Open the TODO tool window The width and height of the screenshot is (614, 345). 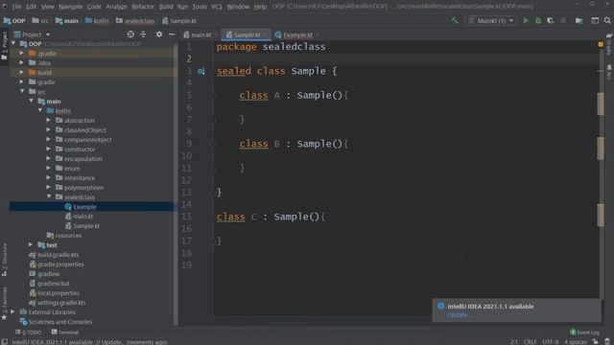[28, 333]
